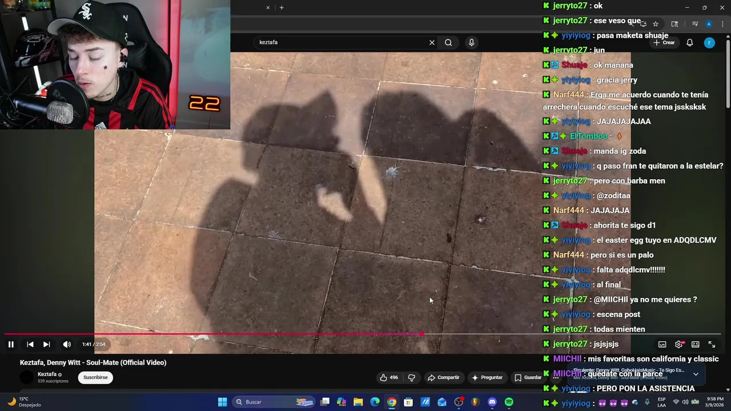The width and height of the screenshot is (731, 411).
Task: Open Chrome media controls icon
Action: point(695,24)
